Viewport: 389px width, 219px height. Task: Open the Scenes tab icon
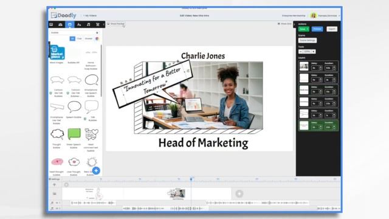pyautogui.click(x=51, y=24)
